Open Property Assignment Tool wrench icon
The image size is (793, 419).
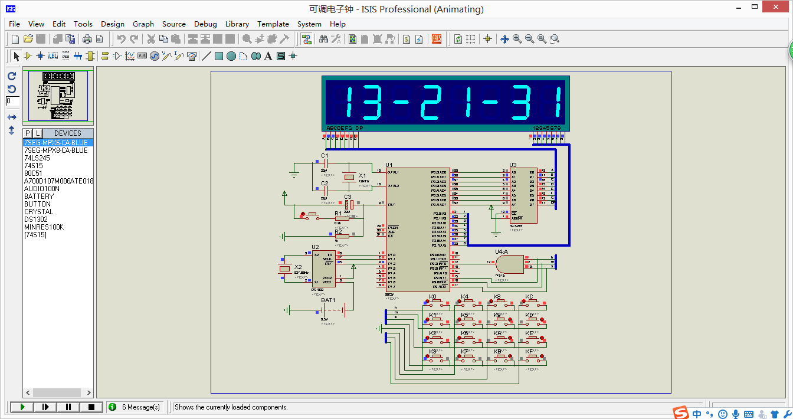pos(336,39)
